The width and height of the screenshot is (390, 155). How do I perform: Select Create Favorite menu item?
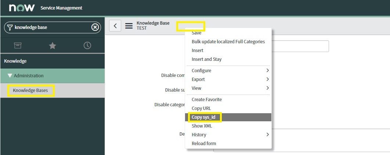pyautogui.click(x=207, y=99)
